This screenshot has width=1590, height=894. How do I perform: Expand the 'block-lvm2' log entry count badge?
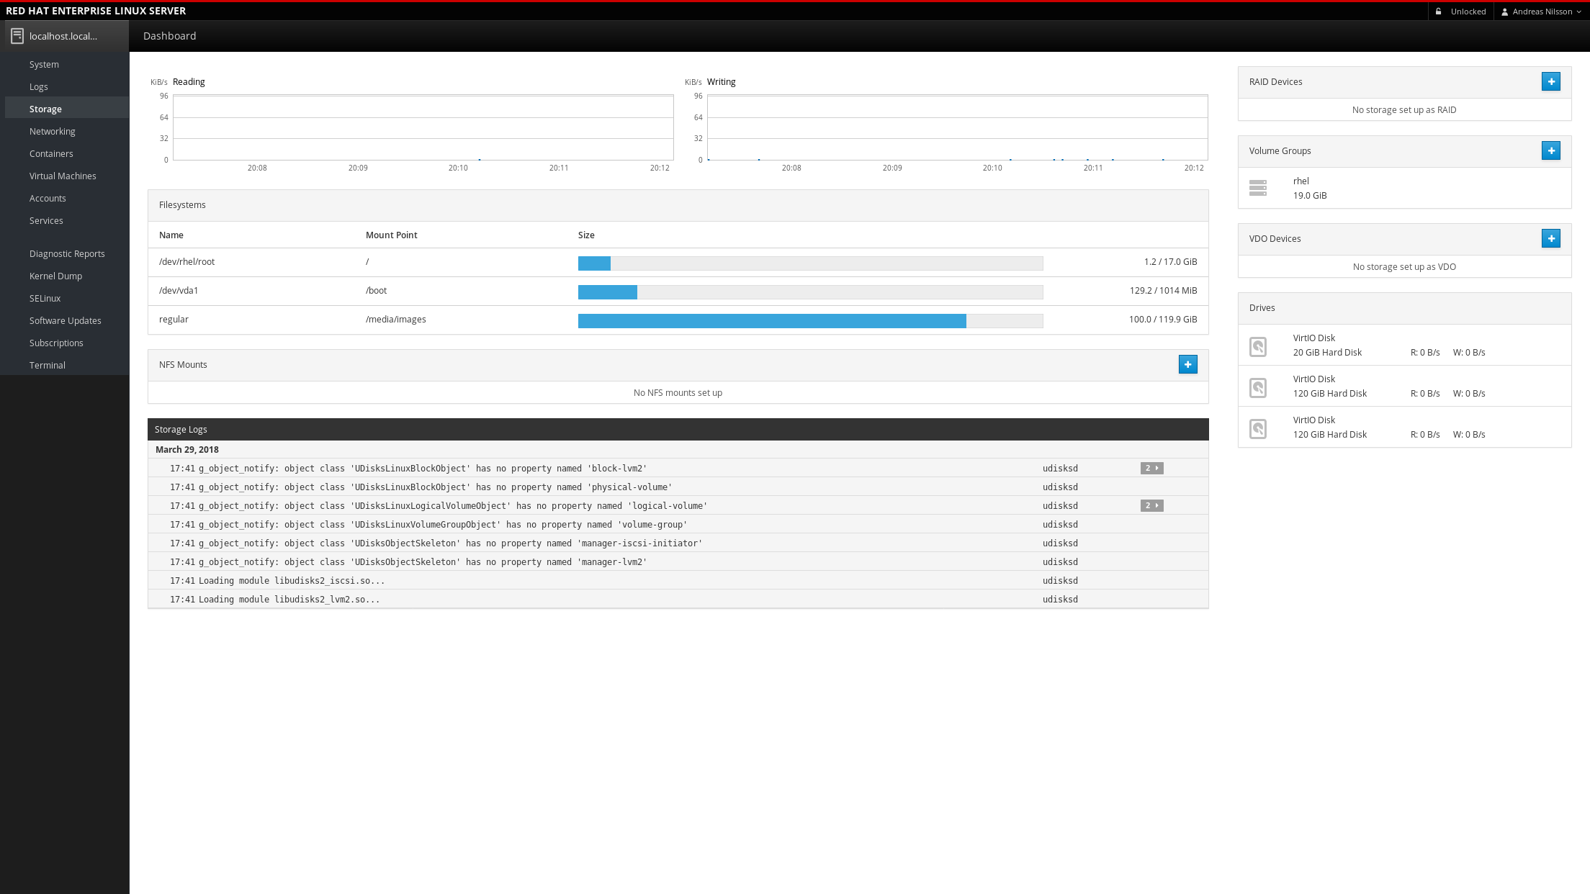point(1151,469)
